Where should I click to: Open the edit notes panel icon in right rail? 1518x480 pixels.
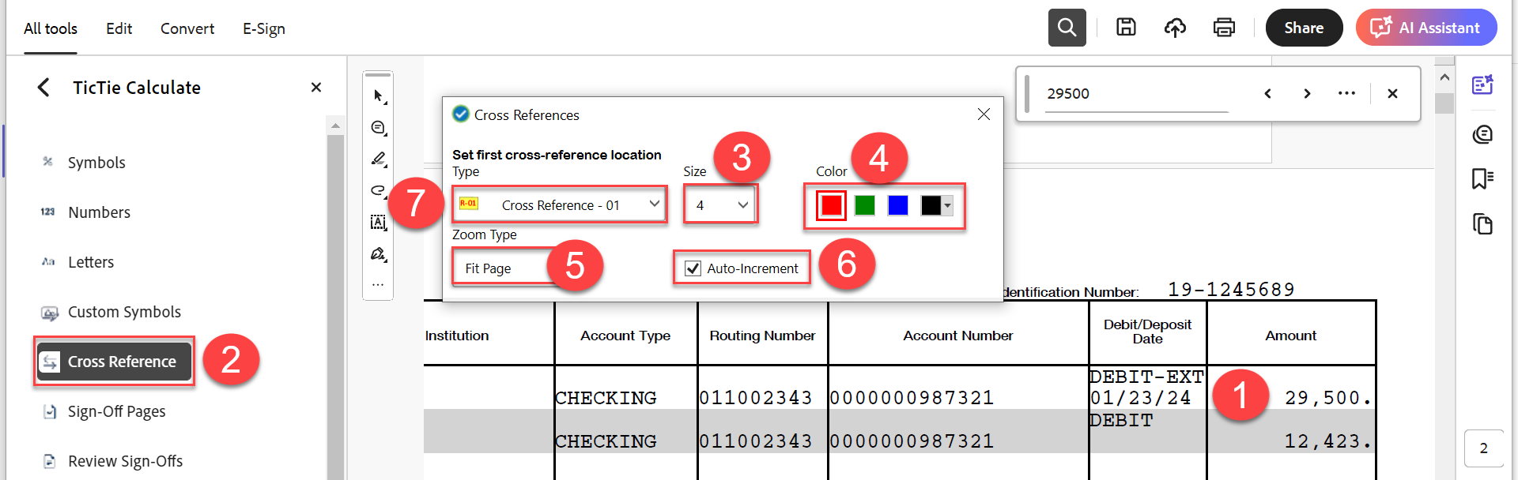[1482, 84]
